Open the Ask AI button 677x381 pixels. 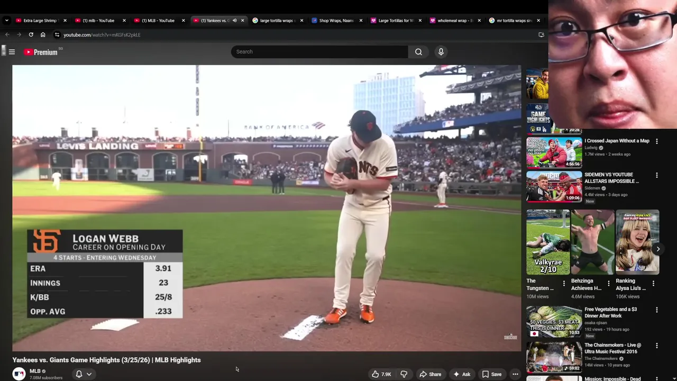(x=461, y=374)
